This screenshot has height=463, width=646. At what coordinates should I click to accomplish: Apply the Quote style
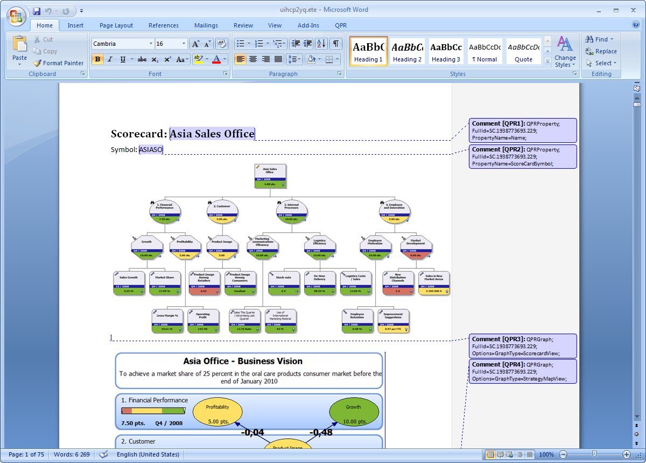point(523,52)
